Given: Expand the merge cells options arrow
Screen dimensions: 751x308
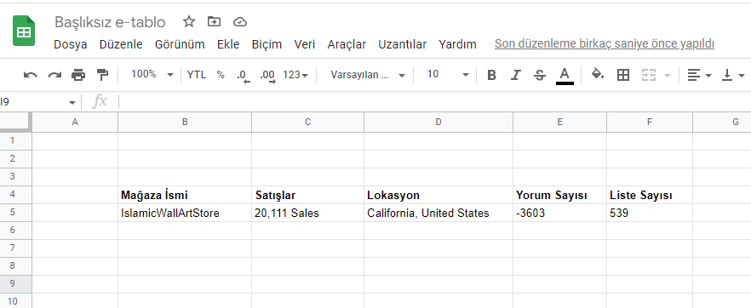Looking at the screenshot, I should point(668,76).
